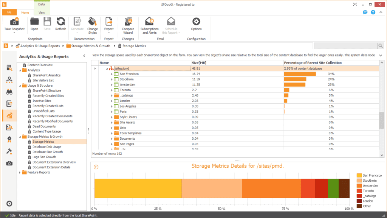Click the San Francisco yellow chart segment
This screenshot has width=387, height=218.
[138, 188]
